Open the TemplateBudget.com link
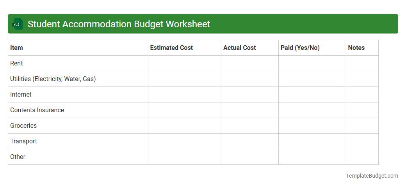Screen dimensions: 406x187 click(372, 176)
